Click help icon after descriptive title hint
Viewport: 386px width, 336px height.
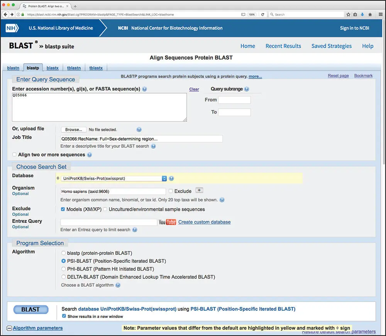click(153, 146)
